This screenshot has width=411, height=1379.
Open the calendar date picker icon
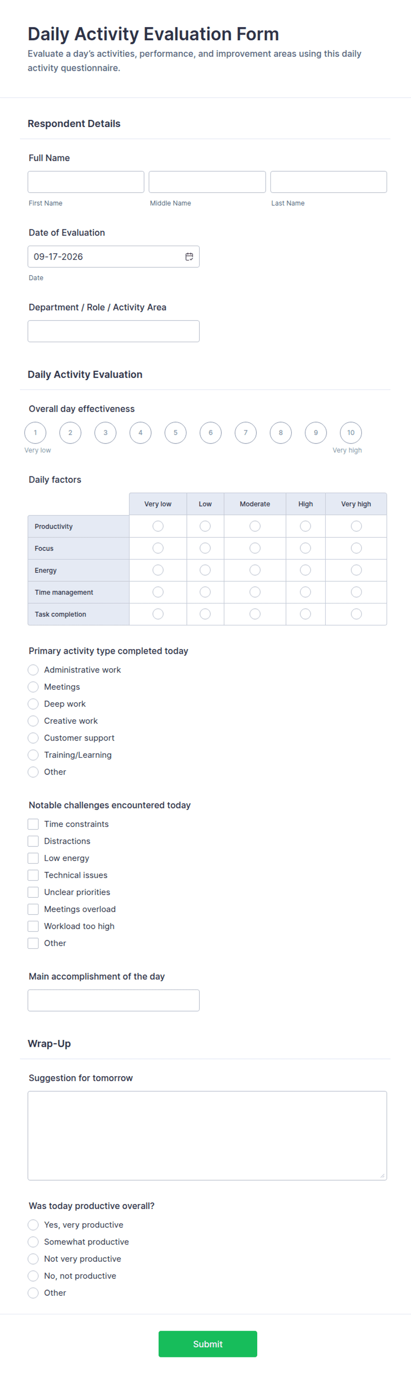[189, 256]
